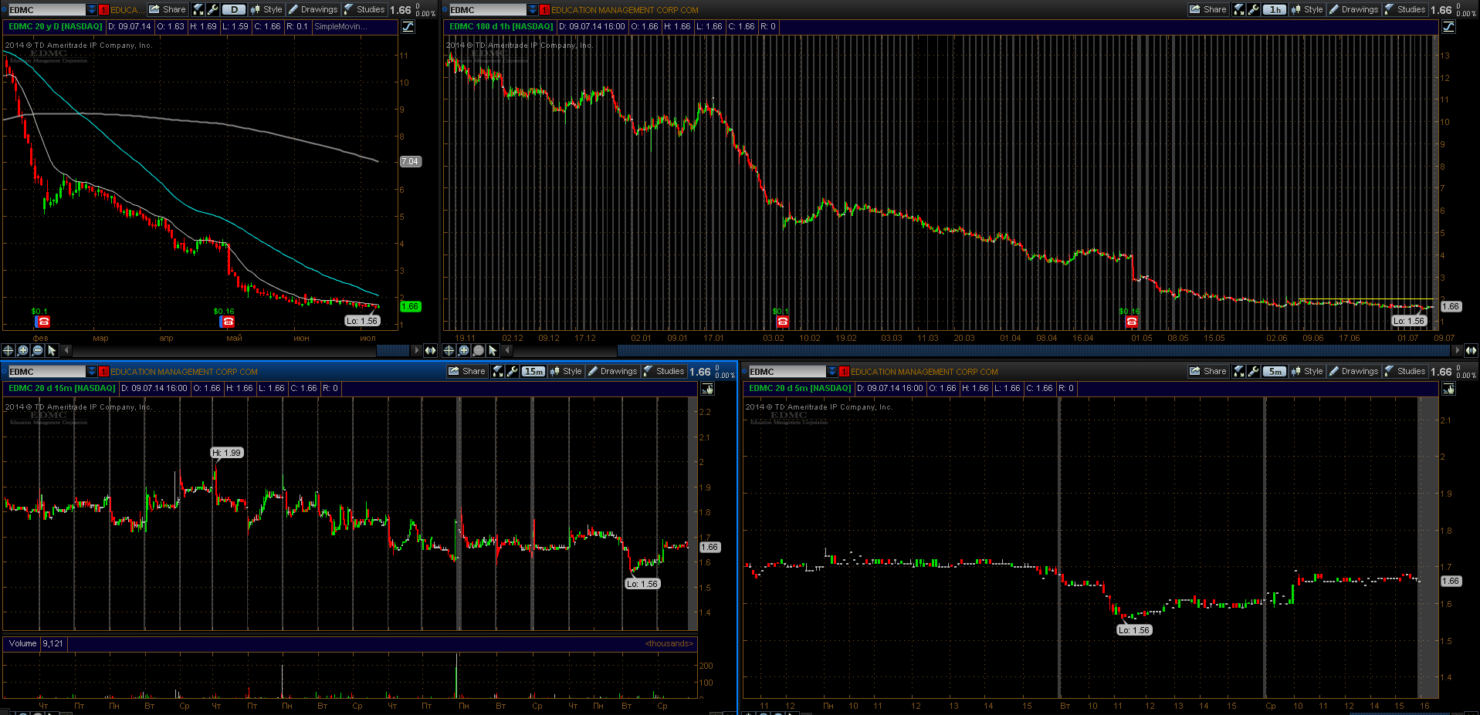Click the 7.04 moving average price bubble

(410, 161)
